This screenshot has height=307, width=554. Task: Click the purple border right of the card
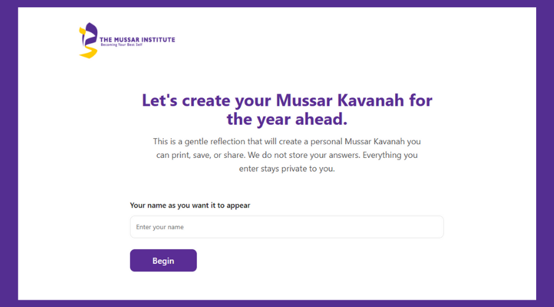coord(545,153)
